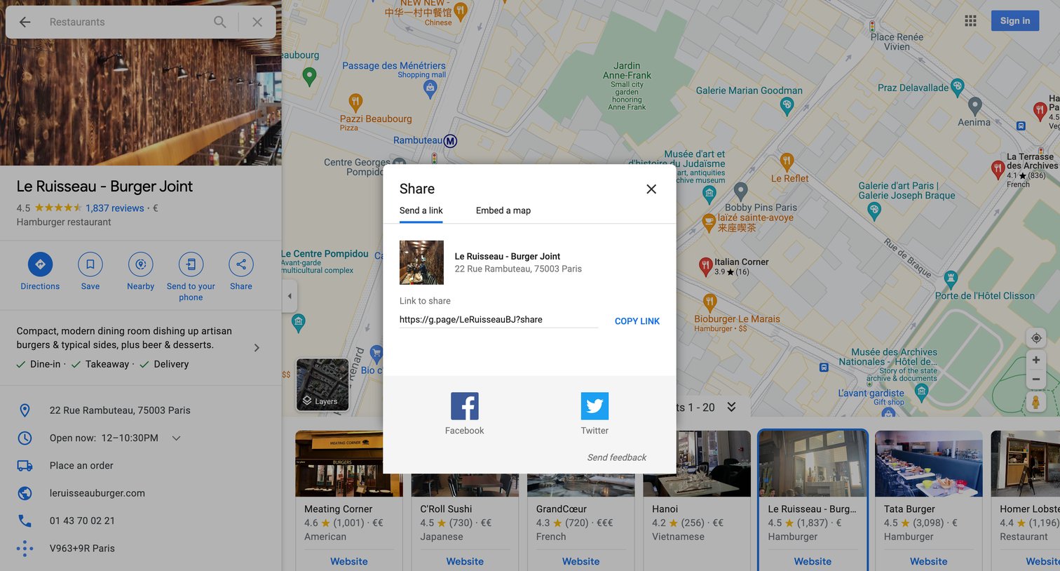Click Passage des Ménétriers shopping marker
This screenshot has height=571, width=1060.
pos(430,88)
